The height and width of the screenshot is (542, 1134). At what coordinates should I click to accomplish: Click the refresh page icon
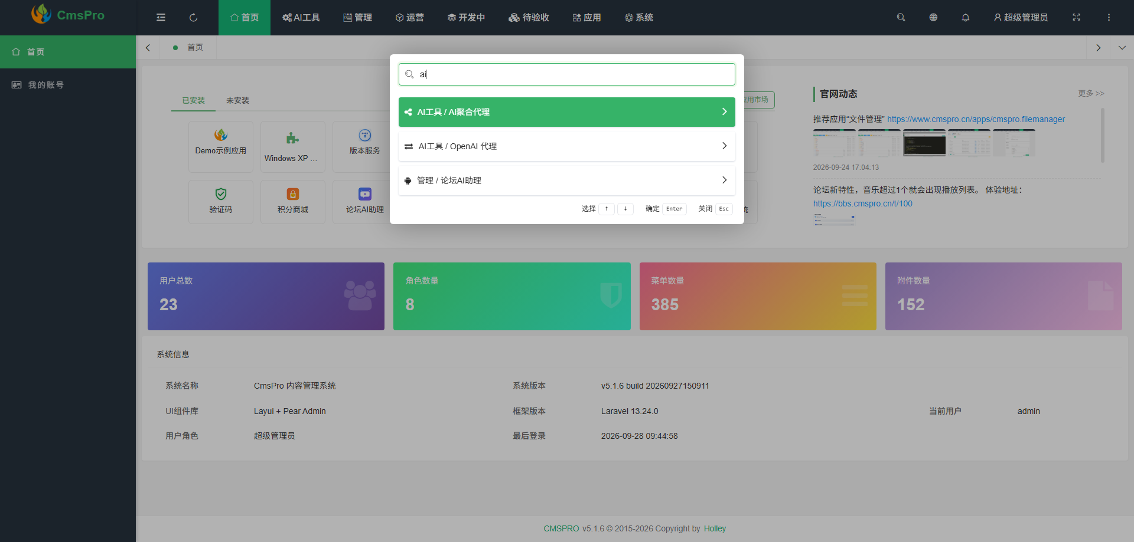[193, 18]
